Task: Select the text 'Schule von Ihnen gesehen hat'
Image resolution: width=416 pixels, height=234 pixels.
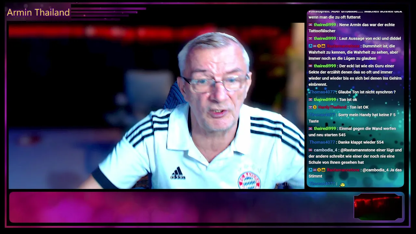Action: click(x=336, y=162)
